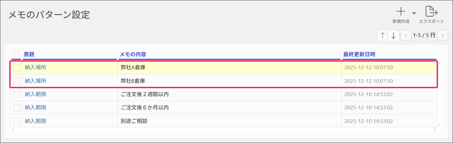Open 納入期限 link for 別途ご相談
Viewport: 453px width, 143px height.
35,121
